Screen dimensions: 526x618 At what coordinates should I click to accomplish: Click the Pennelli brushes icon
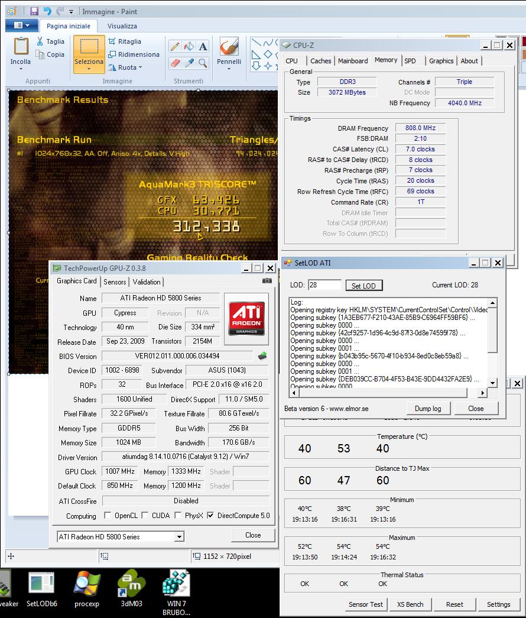pyautogui.click(x=229, y=47)
